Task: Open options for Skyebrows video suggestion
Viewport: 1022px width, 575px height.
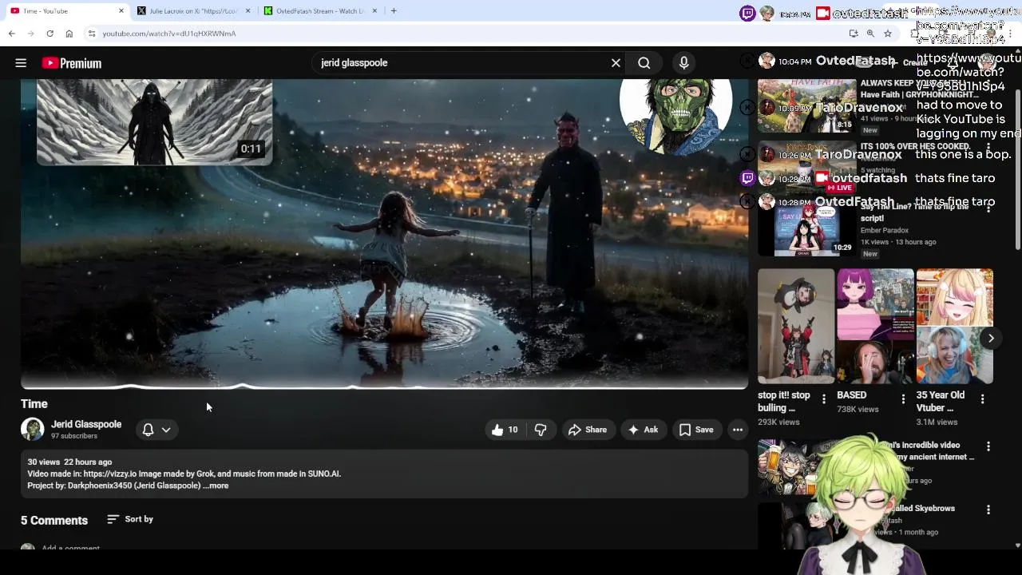Action: click(988, 510)
